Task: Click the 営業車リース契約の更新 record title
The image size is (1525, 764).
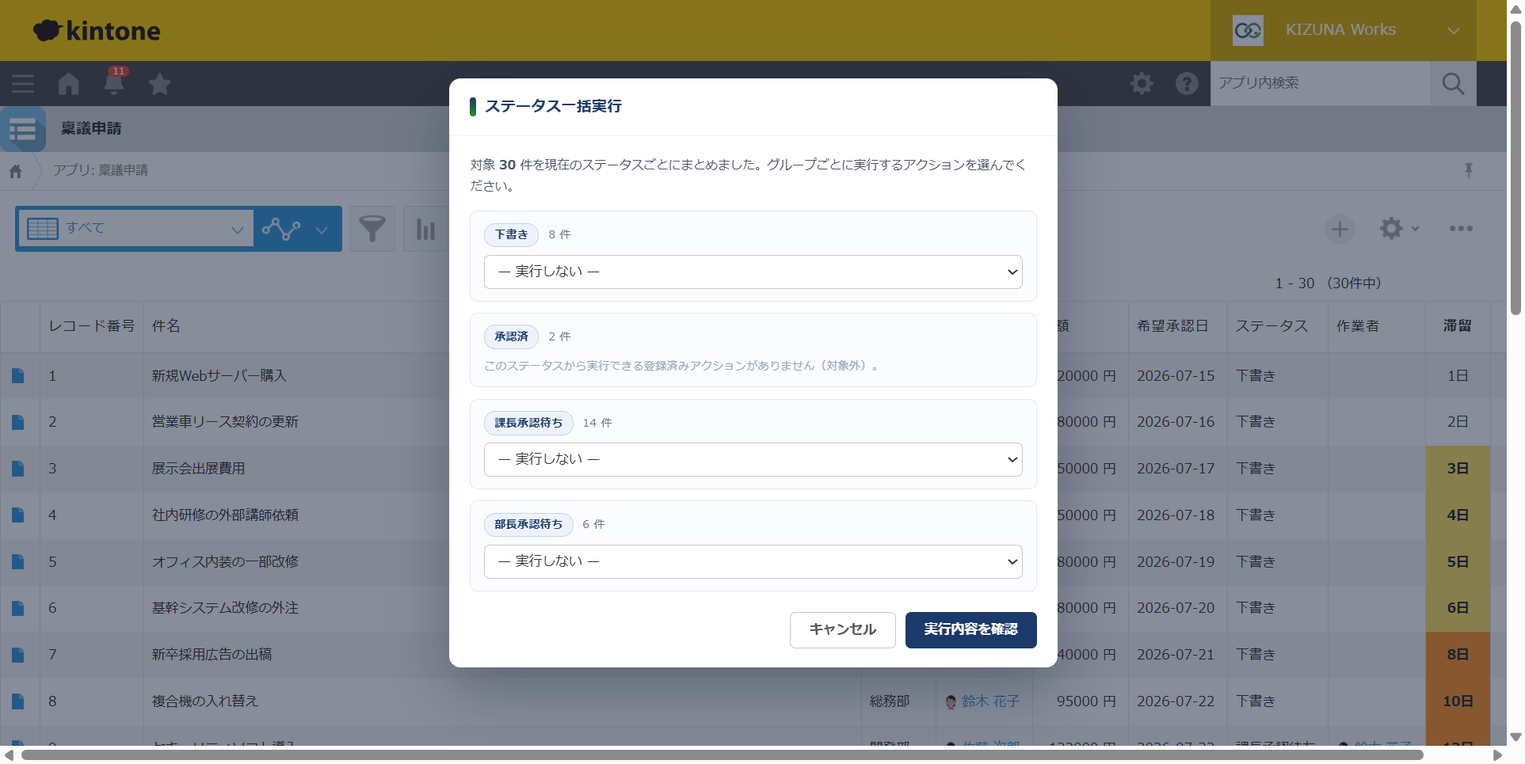Action: [x=225, y=422]
